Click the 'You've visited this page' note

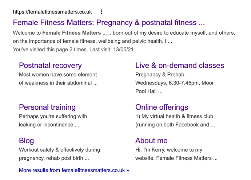point(73,49)
